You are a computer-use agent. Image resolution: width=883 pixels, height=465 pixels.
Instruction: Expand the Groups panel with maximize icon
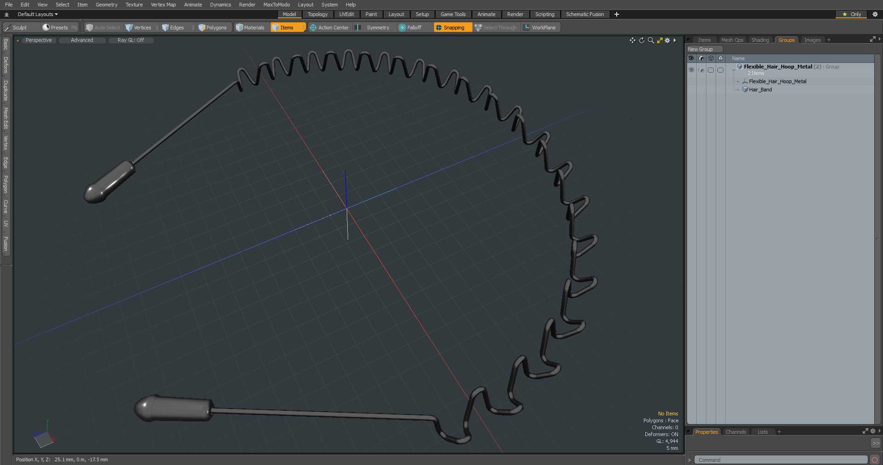[x=872, y=40]
